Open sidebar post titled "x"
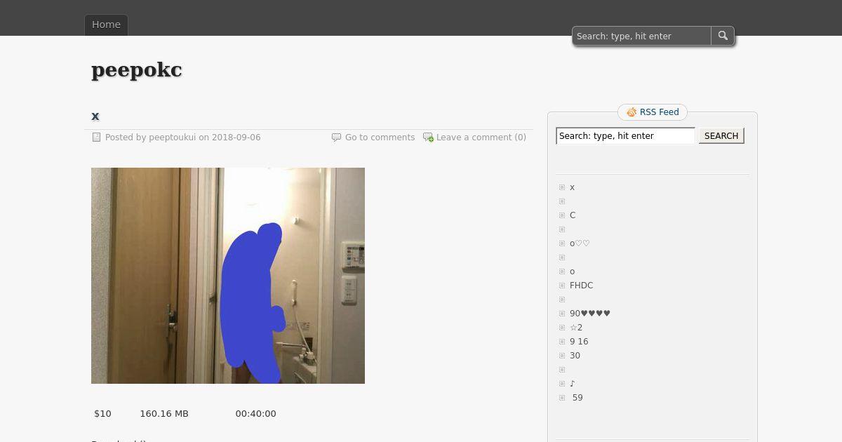Screen dimensions: 842x442 (x=573, y=187)
